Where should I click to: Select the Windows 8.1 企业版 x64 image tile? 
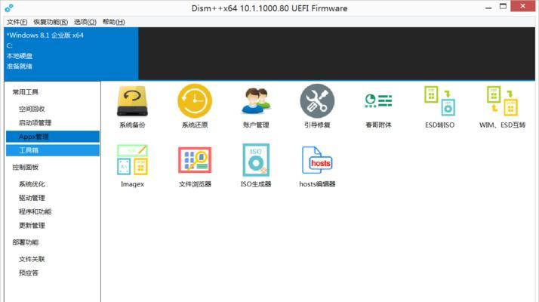(71, 54)
